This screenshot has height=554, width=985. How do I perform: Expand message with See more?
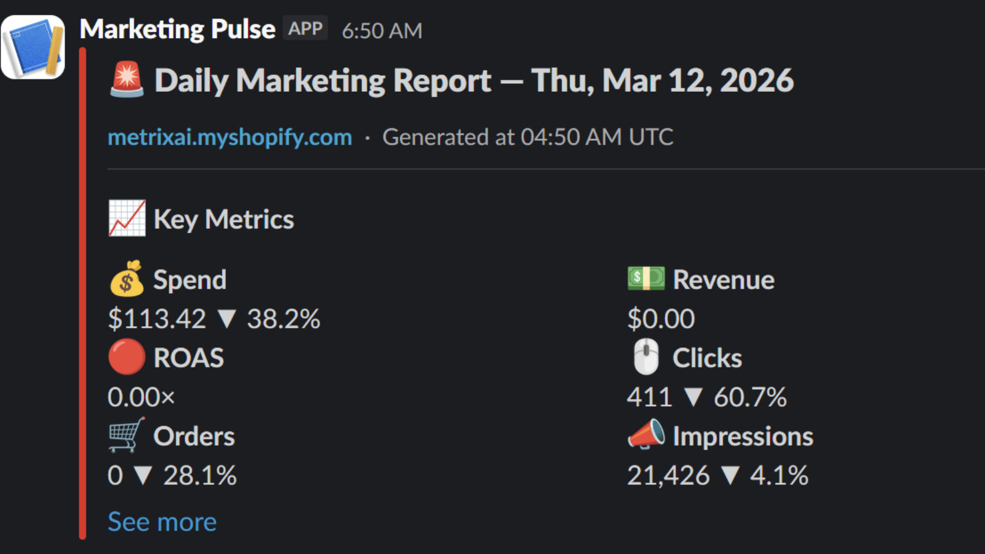pos(162,521)
